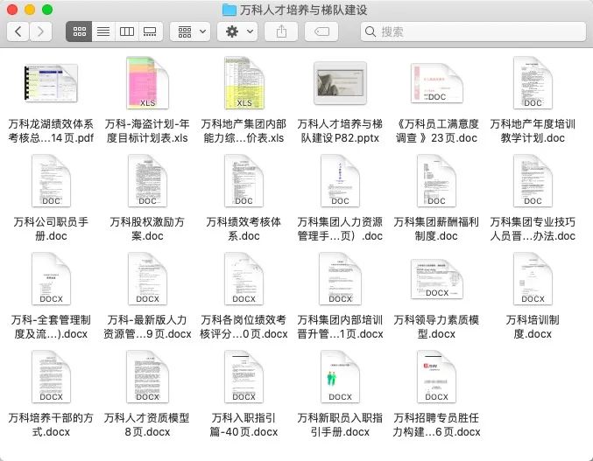Select 万科新职员入职指引手册.docx icon

[340, 377]
